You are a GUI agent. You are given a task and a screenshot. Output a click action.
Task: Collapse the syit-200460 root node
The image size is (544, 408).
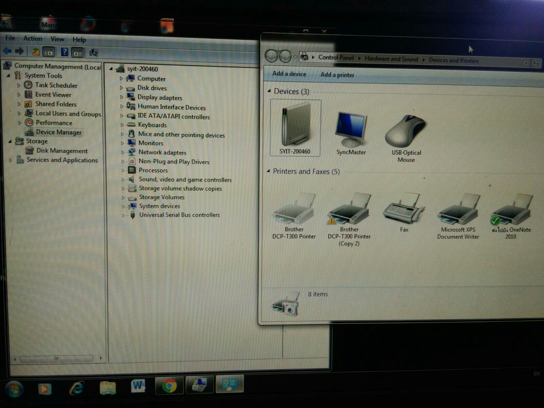click(x=111, y=69)
